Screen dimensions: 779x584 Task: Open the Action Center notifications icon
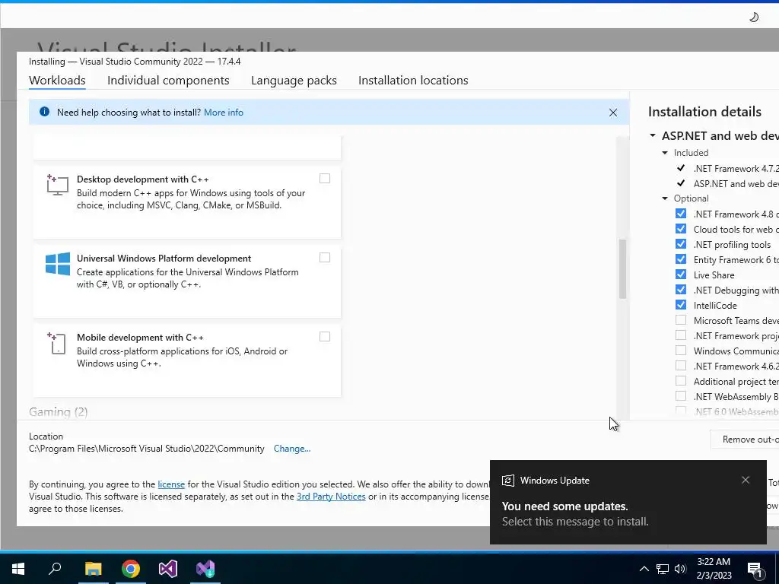click(x=755, y=569)
